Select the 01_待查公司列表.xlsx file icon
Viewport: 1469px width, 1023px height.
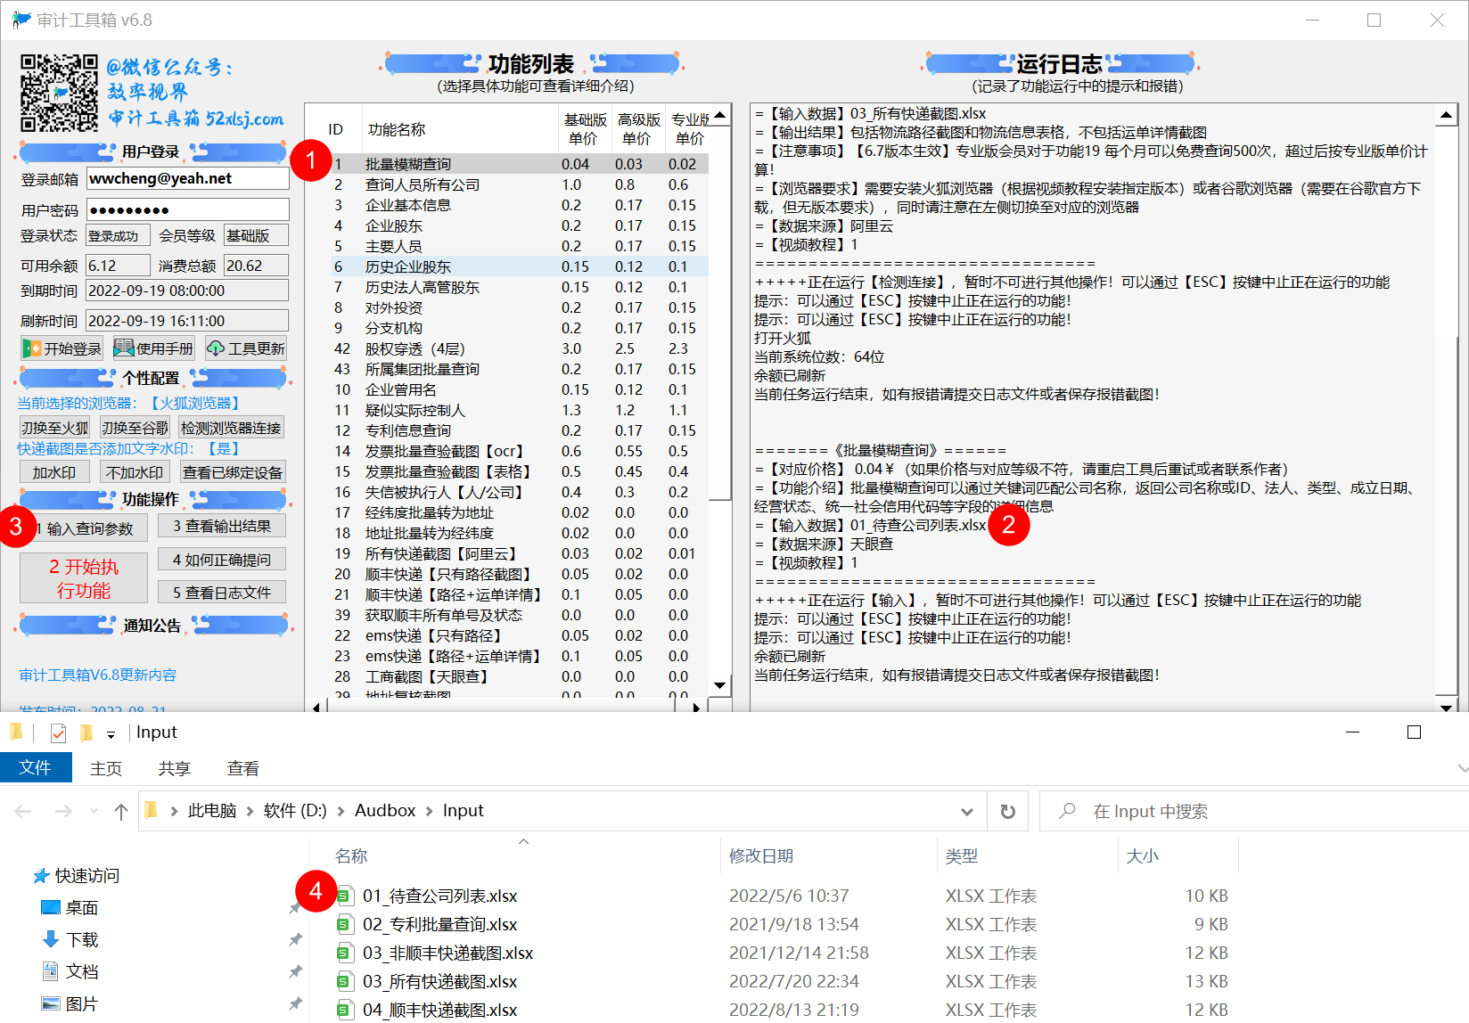(345, 896)
